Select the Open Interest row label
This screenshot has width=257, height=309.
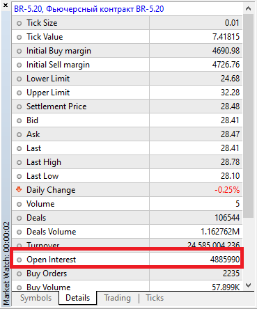click(51, 260)
